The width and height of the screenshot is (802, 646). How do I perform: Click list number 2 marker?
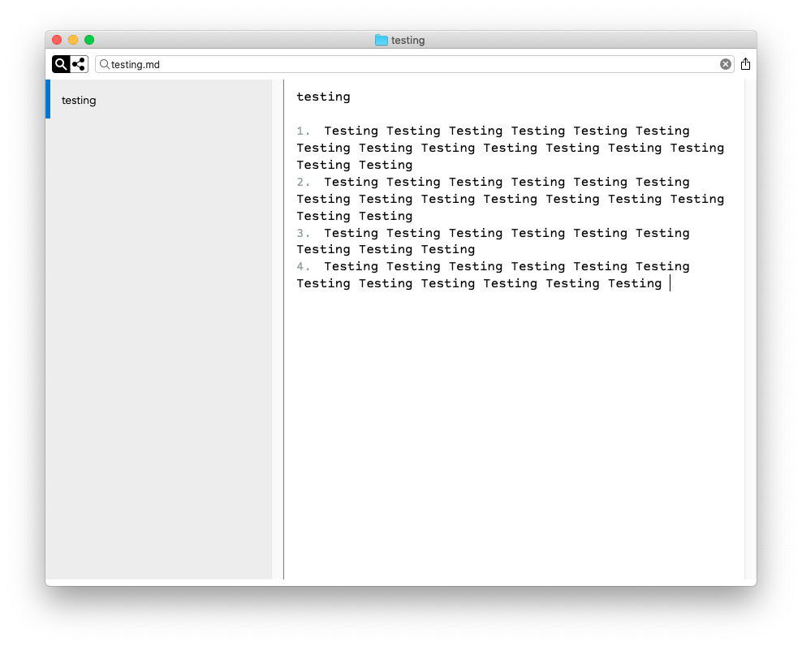(304, 182)
